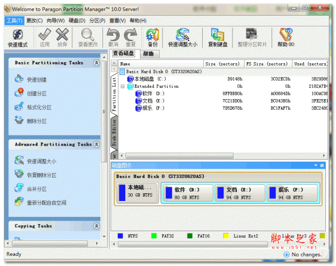Click the 快速创建 task icon
Image resolution: width=336 pixels, height=266 pixels.
19,78
